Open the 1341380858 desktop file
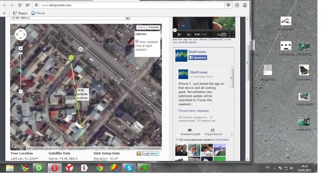Image resolution: width=329 pixels, height=185 pixels. point(286,48)
